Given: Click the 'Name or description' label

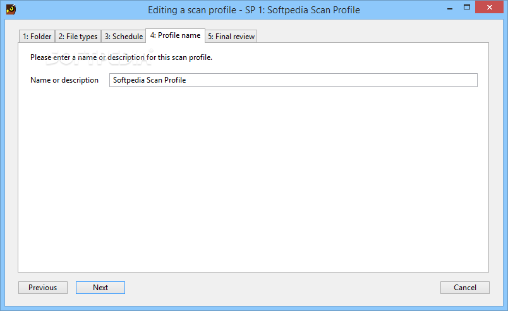Looking at the screenshot, I should click(x=64, y=80).
